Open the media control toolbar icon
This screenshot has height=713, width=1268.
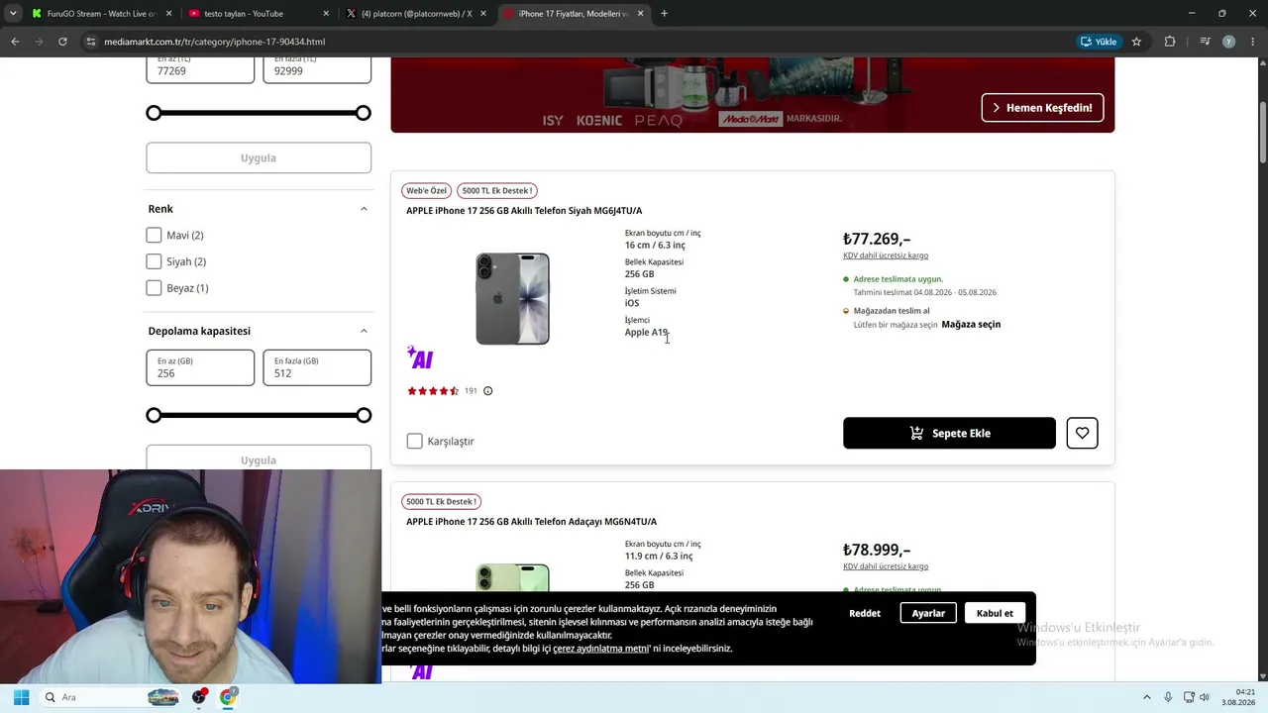point(1205,42)
